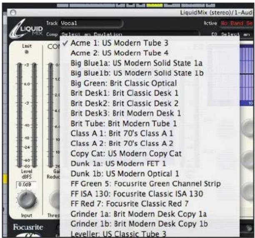
Task: Select Brit Desk2: Brit Classic Desk 2
Action: pyautogui.click(x=150, y=103)
